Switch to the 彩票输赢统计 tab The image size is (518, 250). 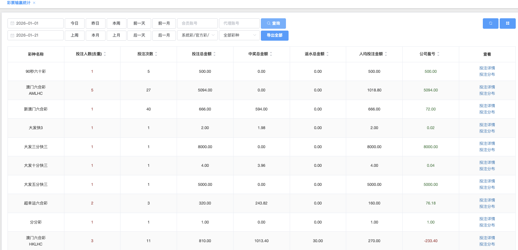click(19, 3)
